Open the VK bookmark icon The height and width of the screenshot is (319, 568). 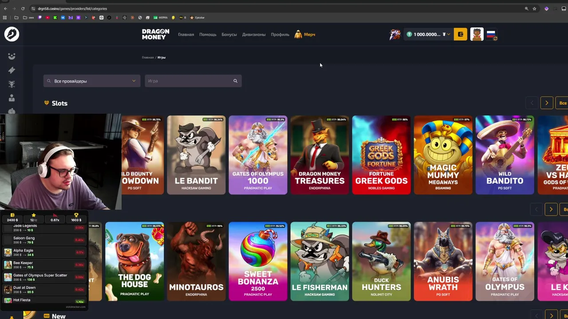63,18
